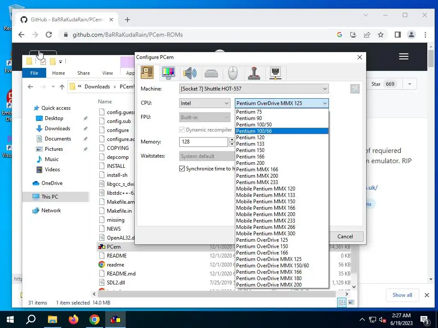Open Explorer recent locations chevron

(53, 87)
